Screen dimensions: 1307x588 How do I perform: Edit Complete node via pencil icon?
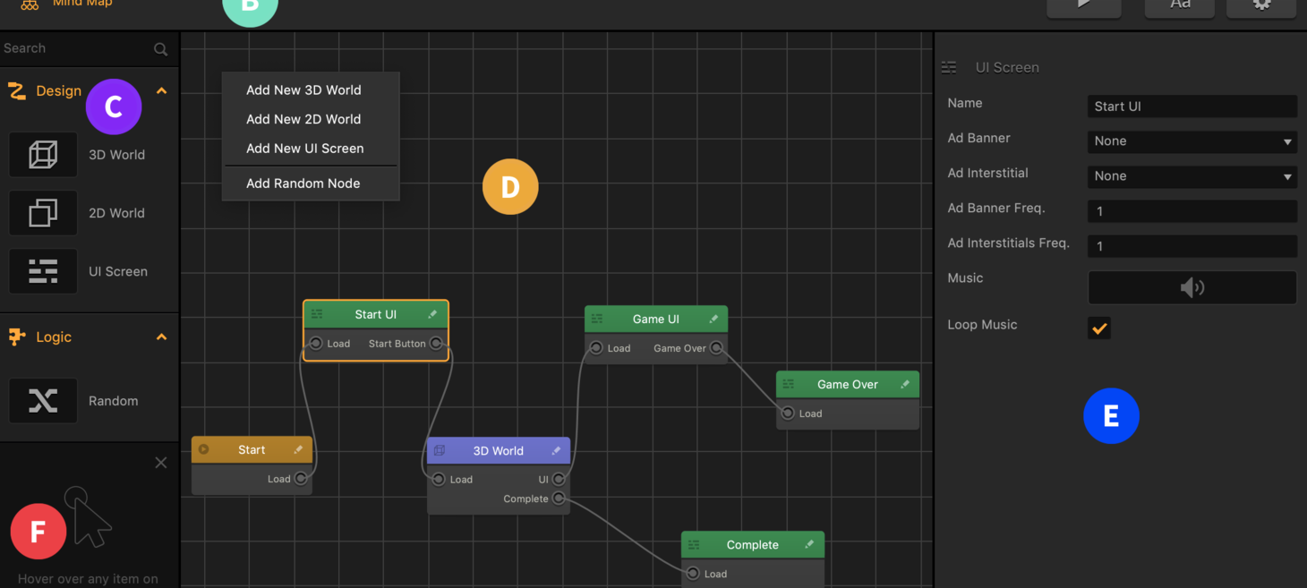(x=809, y=544)
